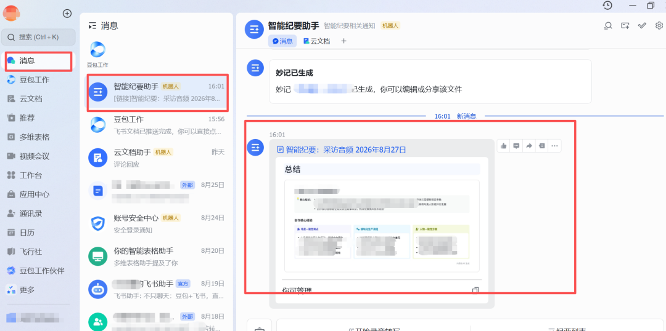666x331 pixels.
Task: Open the 豆包工作 shortcut above chat list
Action: (97, 55)
